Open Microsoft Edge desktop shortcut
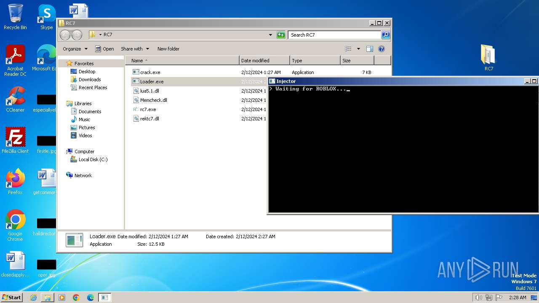Screen dimensions: 539x303 (x=45, y=58)
